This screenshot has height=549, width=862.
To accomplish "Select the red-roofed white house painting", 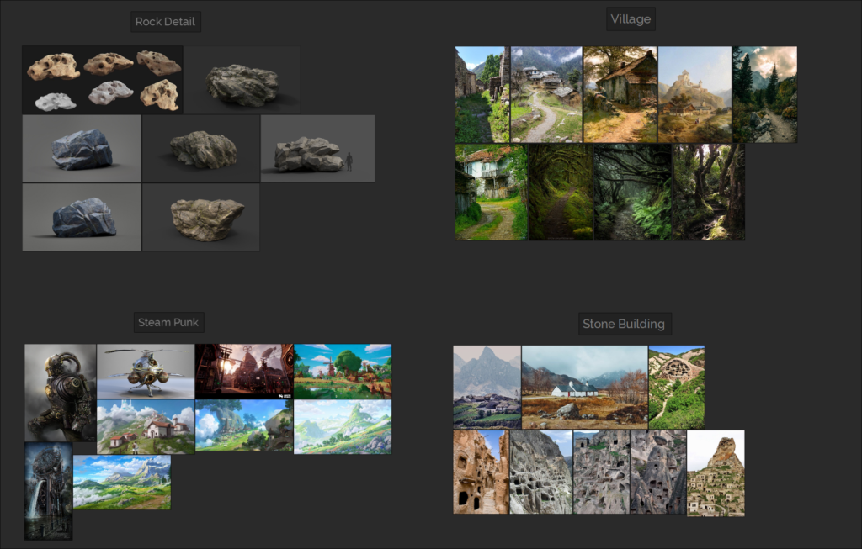I will coord(146,426).
